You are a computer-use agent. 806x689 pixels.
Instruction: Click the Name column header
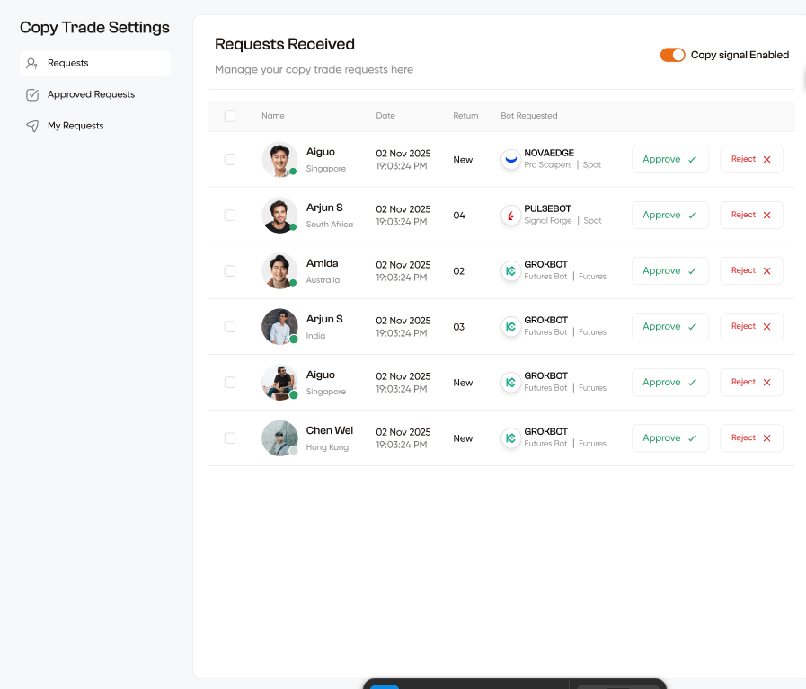point(273,116)
